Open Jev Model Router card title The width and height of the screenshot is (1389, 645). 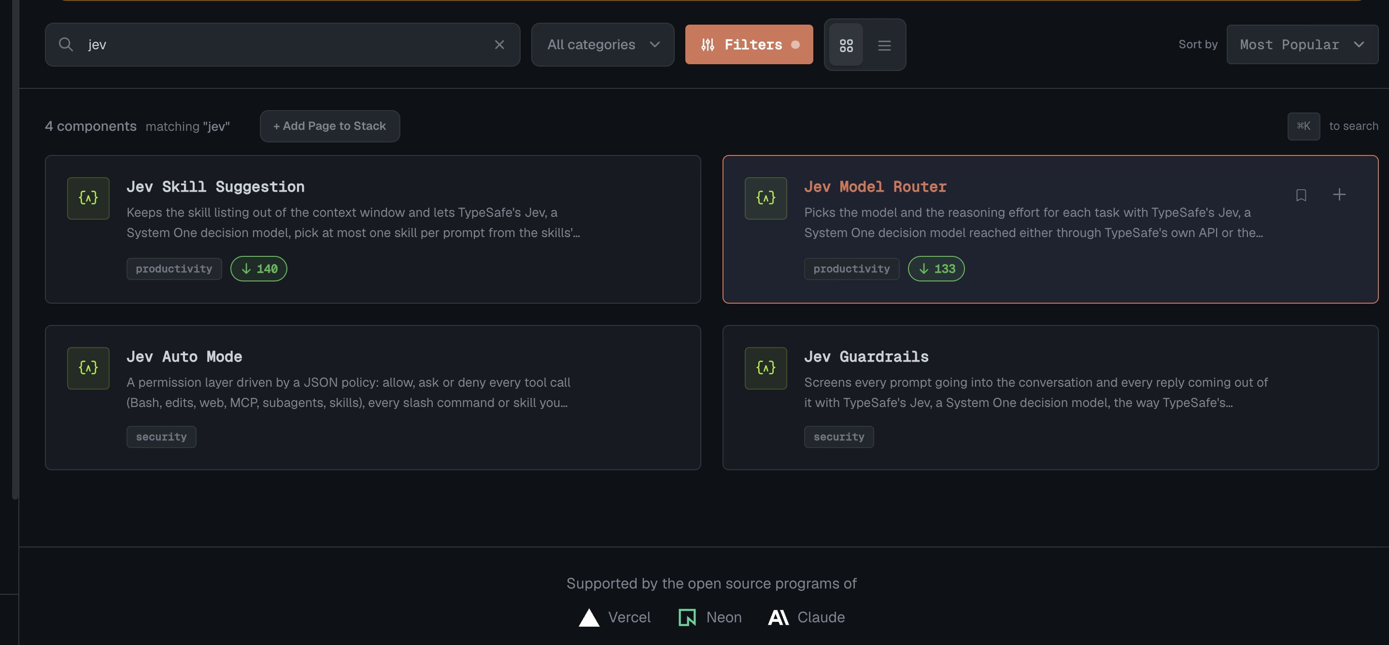pyautogui.click(x=875, y=187)
